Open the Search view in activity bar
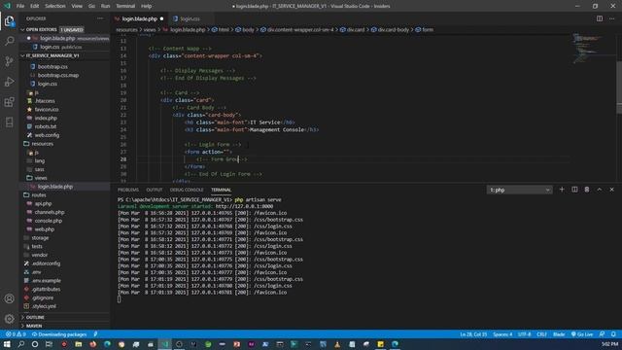The image size is (622, 350). click(9, 41)
